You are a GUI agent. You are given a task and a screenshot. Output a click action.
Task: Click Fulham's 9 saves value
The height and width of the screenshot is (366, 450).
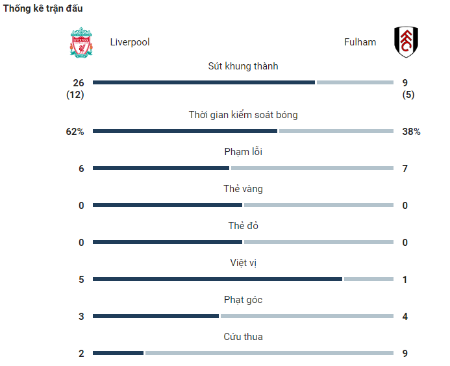(405, 354)
